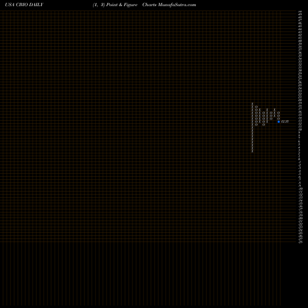The image size is (308, 308).
Task: Click the 'USA CBIO DAILY' chart title
Action: [24, 5]
